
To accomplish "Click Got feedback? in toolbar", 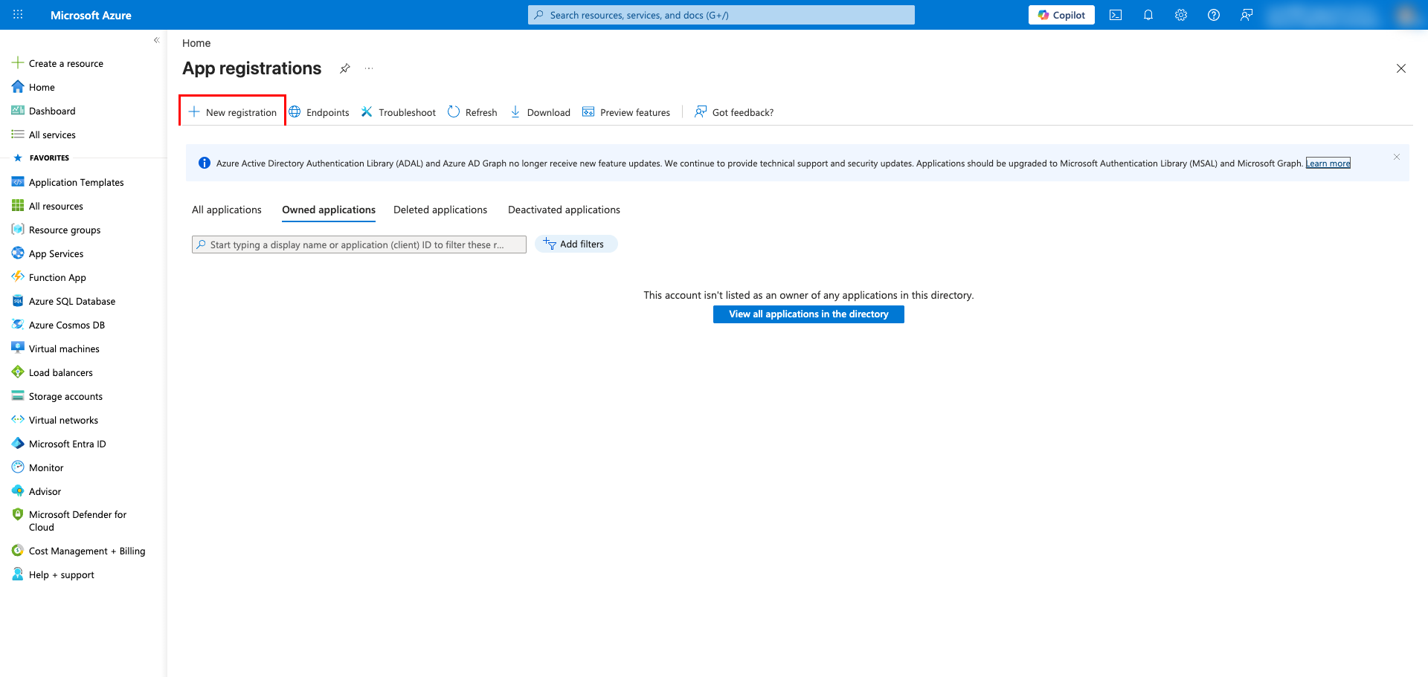I will coord(734,112).
